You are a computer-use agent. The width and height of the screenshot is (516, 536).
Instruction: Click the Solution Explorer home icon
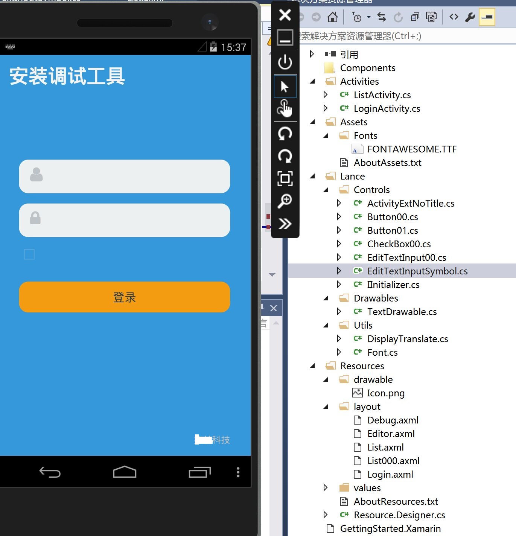click(x=333, y=17)
